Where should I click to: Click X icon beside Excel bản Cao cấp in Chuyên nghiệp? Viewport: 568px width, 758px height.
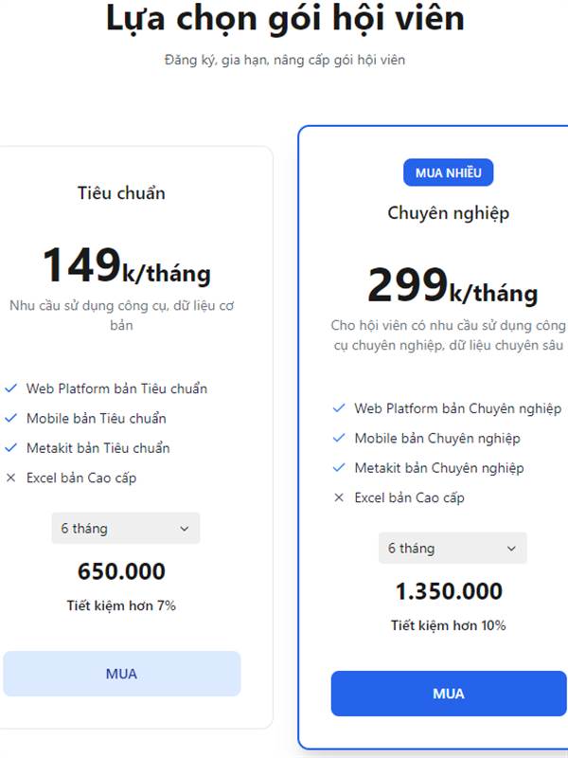(x=339, y=497)
